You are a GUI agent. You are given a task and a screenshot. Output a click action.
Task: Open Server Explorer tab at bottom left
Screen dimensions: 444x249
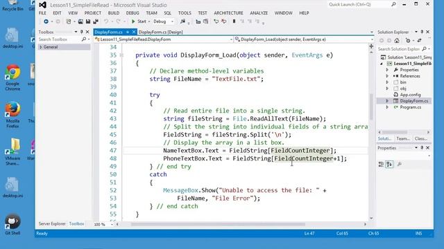point(52,224)
